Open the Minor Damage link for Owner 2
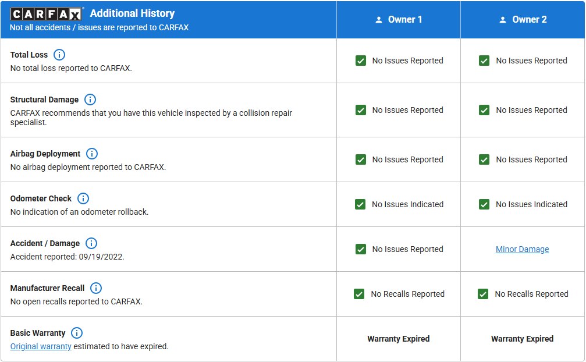Image resolution: width=586 pixels, height=362 pixels. pyautogui.click(x=522, y=249)
